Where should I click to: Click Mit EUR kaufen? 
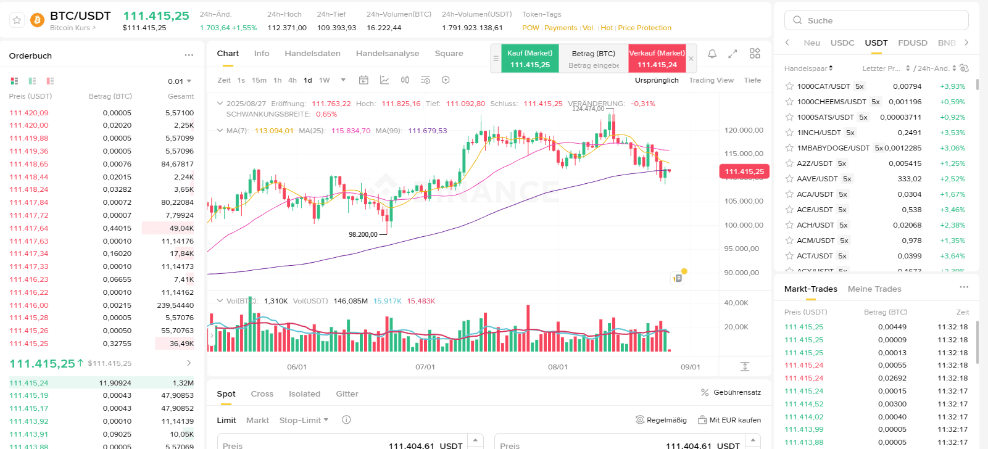pyautogui.click(x=729, y=420)
